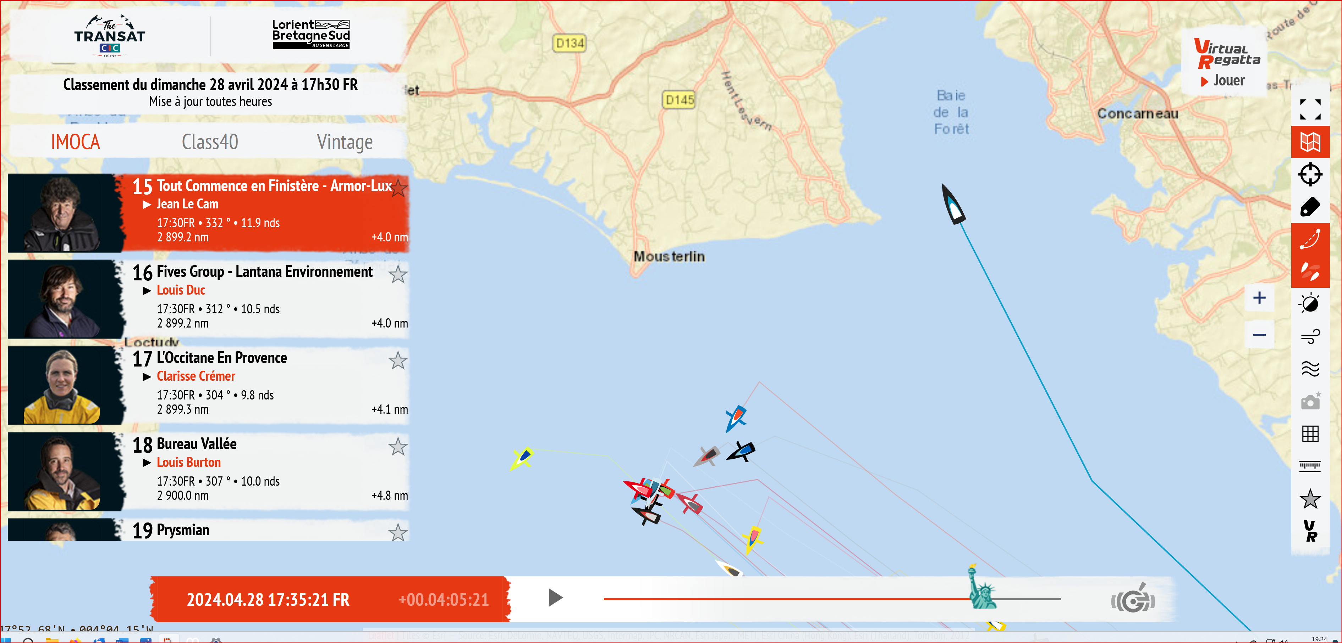Select the eraser tool icon
Screen dimensions: 1342x643
coord(1310,207)
